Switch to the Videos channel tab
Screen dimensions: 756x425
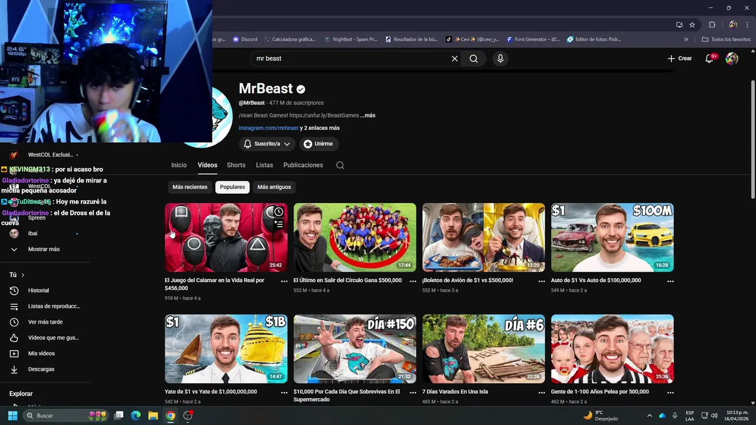[207, 165]
